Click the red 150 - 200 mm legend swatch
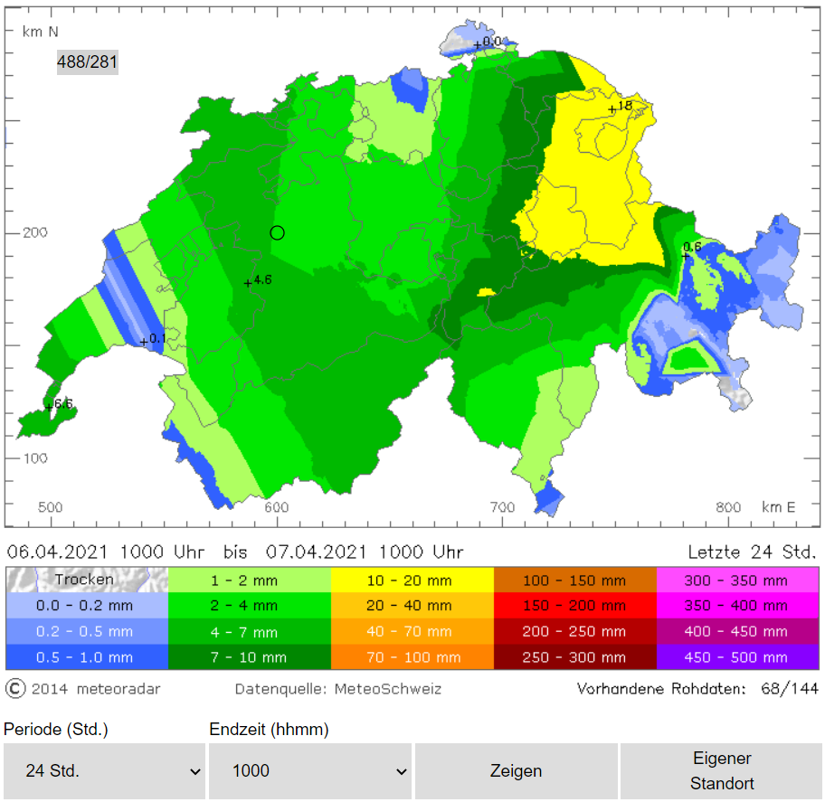This screenshot has height=802, width=825. (x=574, y=605)
